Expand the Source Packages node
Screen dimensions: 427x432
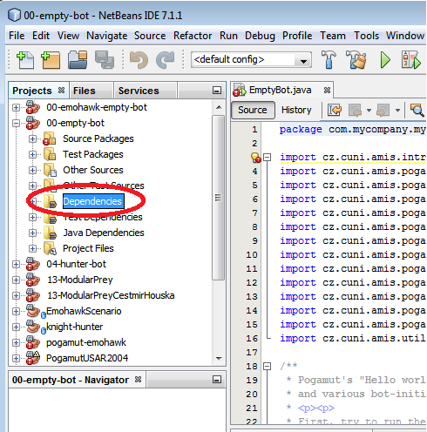[x=33, y=139]
